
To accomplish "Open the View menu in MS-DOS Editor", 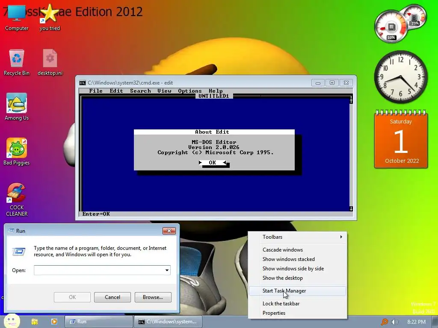I will tap(164, 91).
